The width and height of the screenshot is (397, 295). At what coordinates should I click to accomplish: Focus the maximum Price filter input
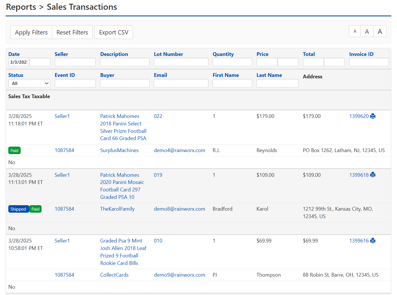pos(288,62)
